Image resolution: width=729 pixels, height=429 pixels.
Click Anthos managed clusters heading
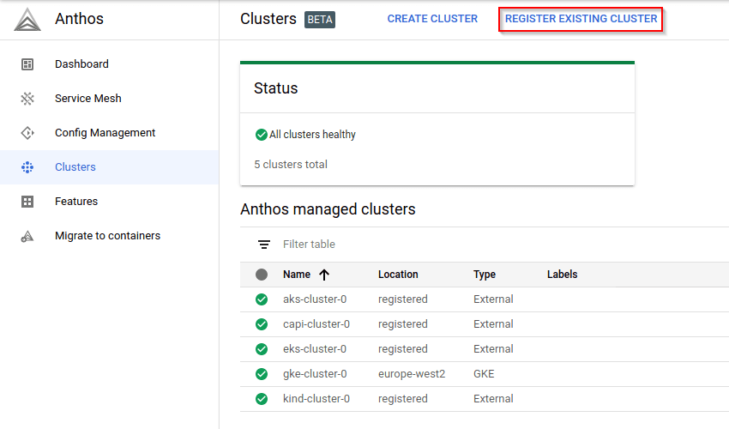tap(328, 209)
